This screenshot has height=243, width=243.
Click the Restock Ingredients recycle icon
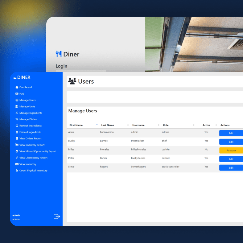[17, 126]
